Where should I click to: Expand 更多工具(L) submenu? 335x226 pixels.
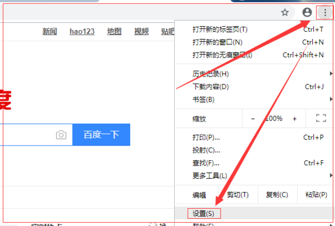pyautogui.click(x=209, y=176)
